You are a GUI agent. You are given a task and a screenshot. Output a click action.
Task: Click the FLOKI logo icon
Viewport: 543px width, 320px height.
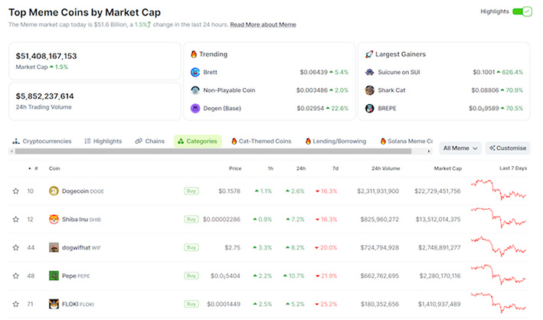pyautogui.click(x=54, y=304)
